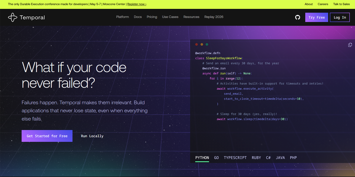Switch to the TYPESCRIPT code tab
This screenshot has width=355, height=177.
(x=235, y=158)
